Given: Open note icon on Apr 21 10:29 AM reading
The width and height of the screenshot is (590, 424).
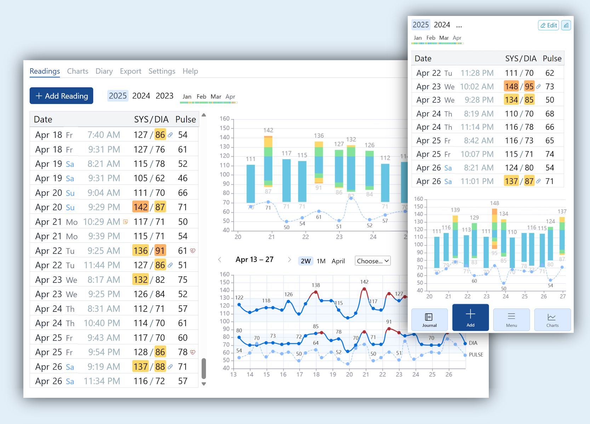Looking at the screenshot, I should 125,222.
